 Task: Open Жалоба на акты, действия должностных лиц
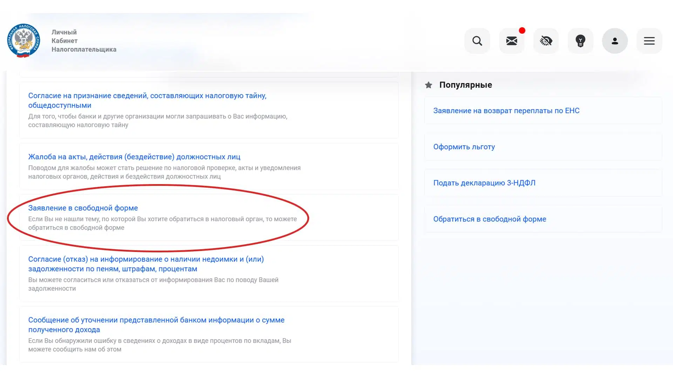(134, 157)
